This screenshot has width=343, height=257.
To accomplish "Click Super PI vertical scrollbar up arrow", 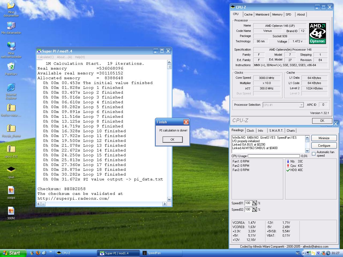I will point(169,62).
